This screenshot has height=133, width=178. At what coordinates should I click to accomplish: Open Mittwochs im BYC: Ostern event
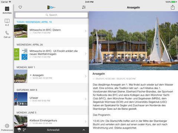point(52,31)
